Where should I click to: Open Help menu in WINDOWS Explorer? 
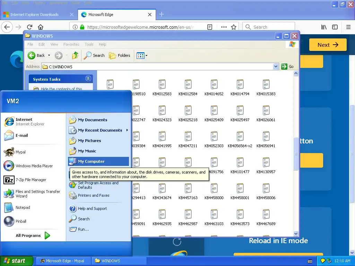pos(102,44)
